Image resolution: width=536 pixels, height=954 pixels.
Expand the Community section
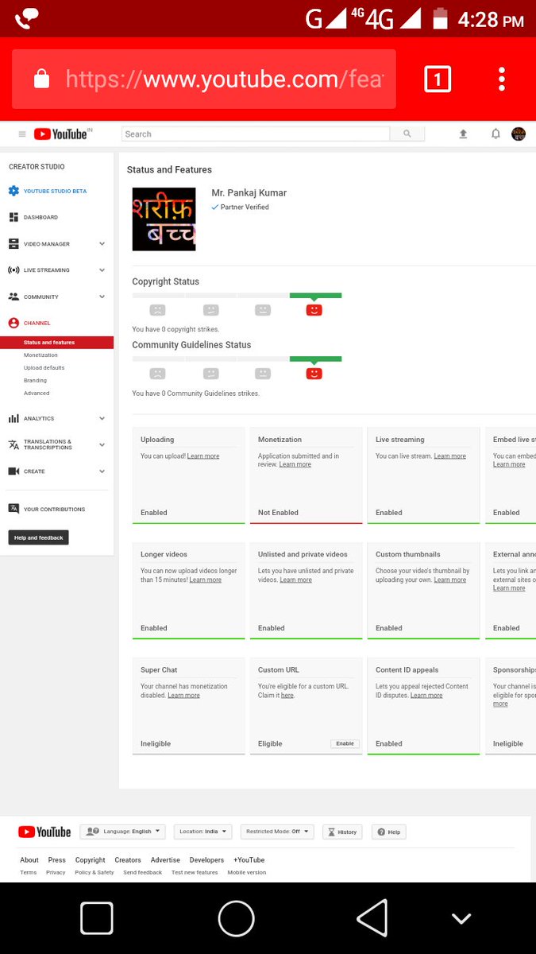(x=102, y=297)
